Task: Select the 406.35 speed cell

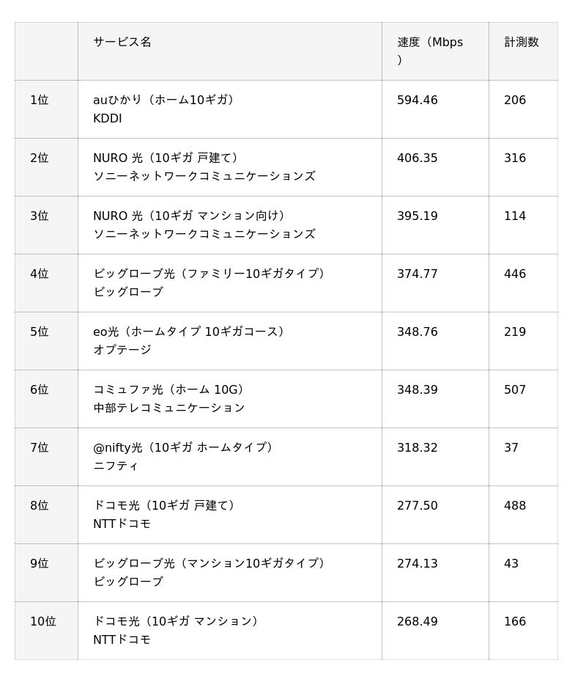Action: click(x=418, y=158)
